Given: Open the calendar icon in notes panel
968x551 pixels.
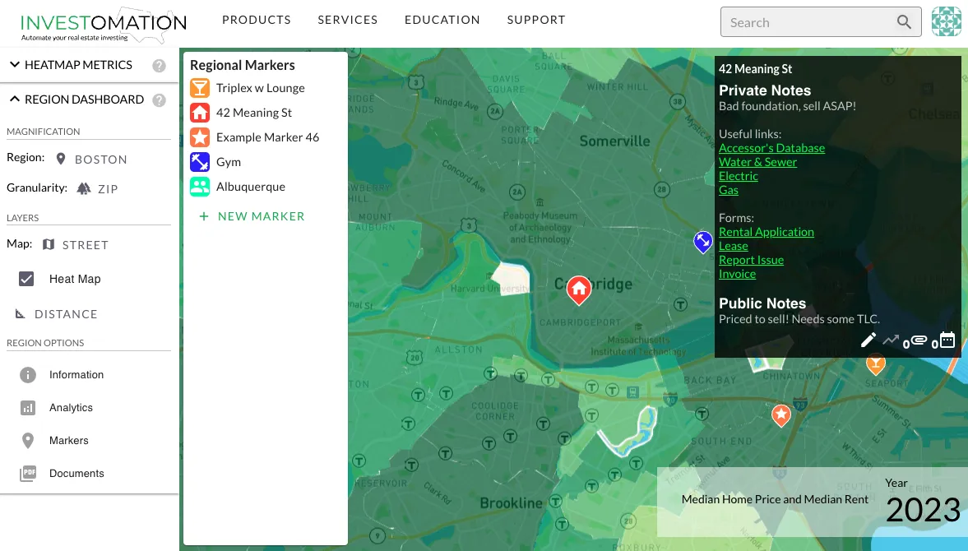Looking at the screenshot, I should [x=947, y=340].
